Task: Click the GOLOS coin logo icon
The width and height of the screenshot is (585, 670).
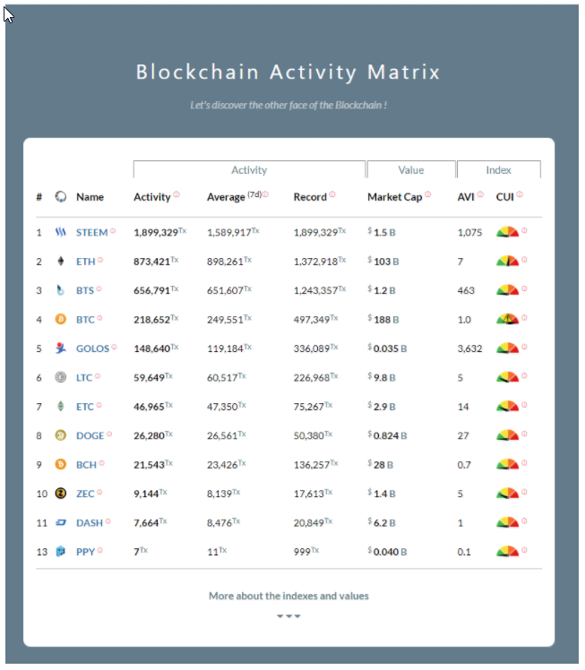Action: [x=61, y=348]
